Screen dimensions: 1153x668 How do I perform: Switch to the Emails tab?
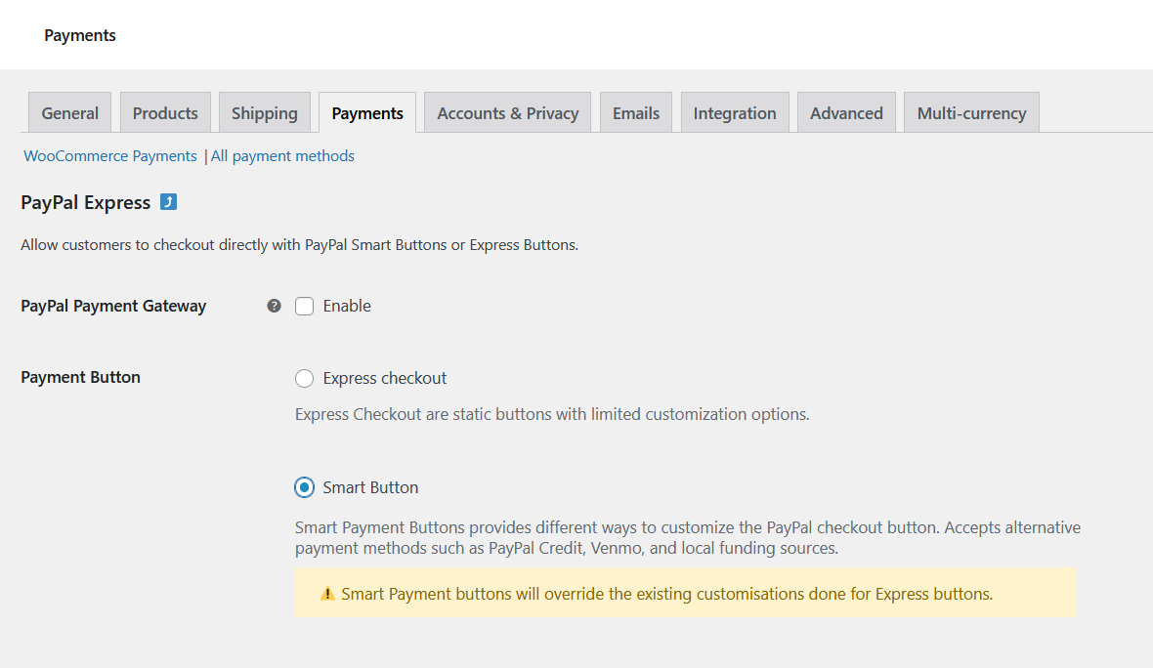tap(636, 113)
